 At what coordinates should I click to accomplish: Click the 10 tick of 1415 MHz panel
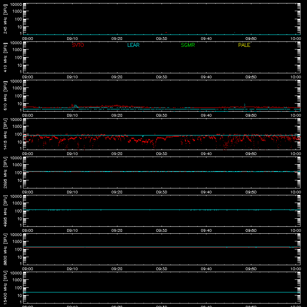tap(20, 142)
